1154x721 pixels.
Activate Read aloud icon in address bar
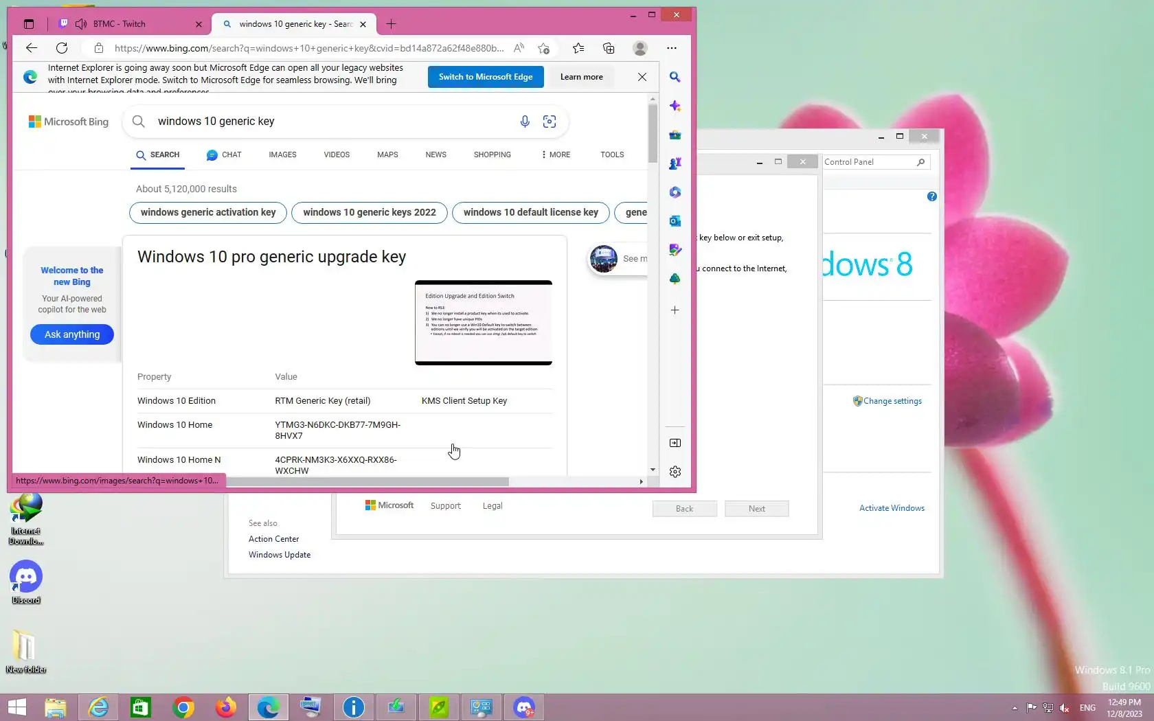click(519, 48)
